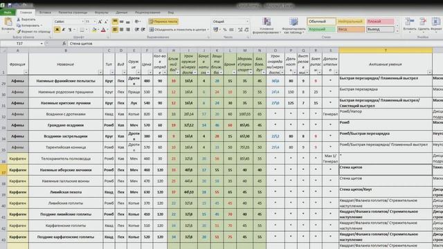Viewport: 443px width, 249px height.
Task: Switch to the Формулы tab
Action: point(102,12)
